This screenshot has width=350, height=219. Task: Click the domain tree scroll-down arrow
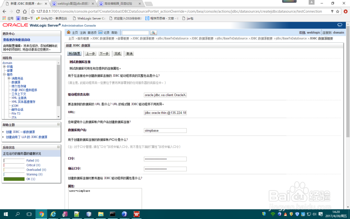point(58,117)
